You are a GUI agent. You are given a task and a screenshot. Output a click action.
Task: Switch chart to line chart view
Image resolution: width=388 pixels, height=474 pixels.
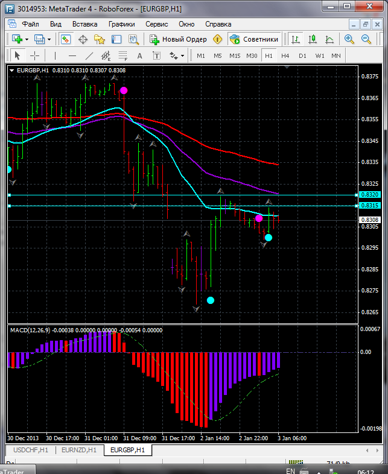pos(329,39)
